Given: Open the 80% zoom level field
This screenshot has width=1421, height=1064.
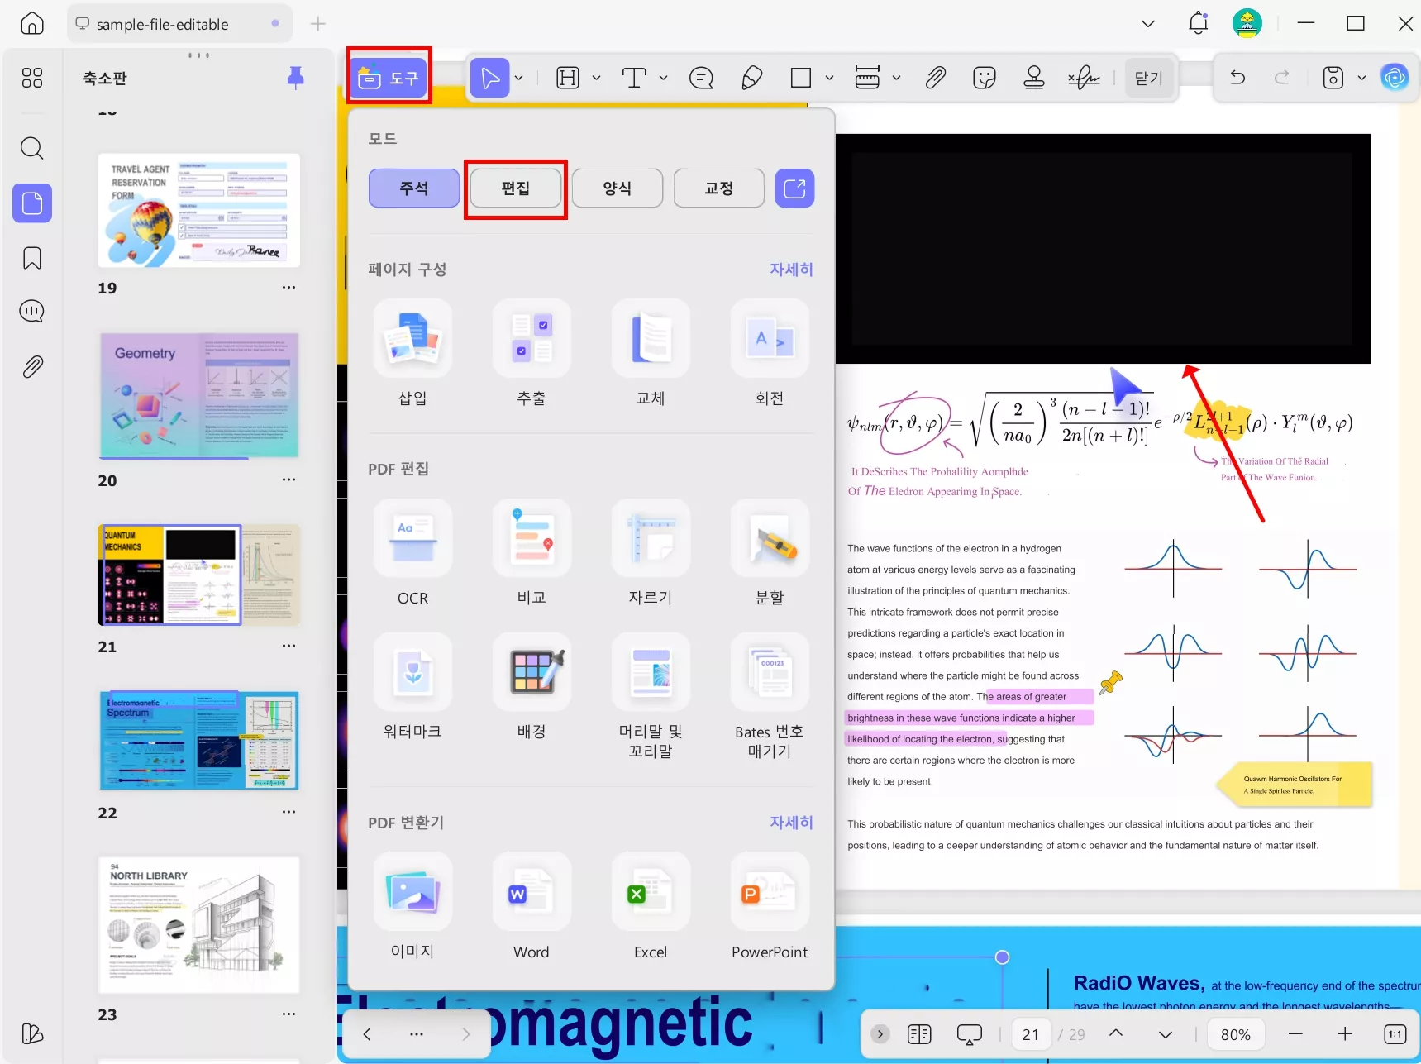Looking at the screenshot, I should click(1235, 1034).
